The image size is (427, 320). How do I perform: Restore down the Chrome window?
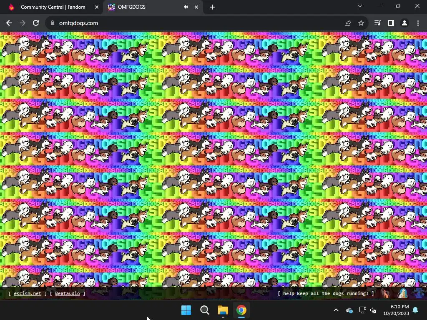[x=398, y=6]
